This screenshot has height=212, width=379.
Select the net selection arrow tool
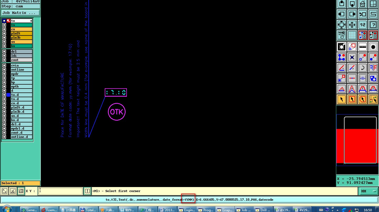[x=373, y=99]
